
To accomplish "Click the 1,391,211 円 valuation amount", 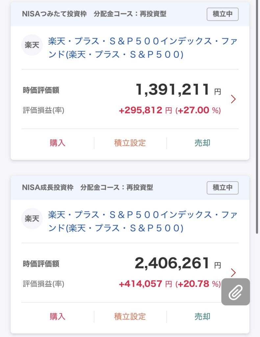I will [x=173, y=90].
